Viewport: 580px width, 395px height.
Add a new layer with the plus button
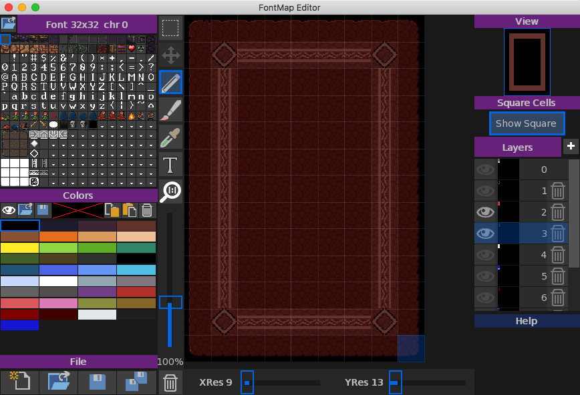point(571,147)
